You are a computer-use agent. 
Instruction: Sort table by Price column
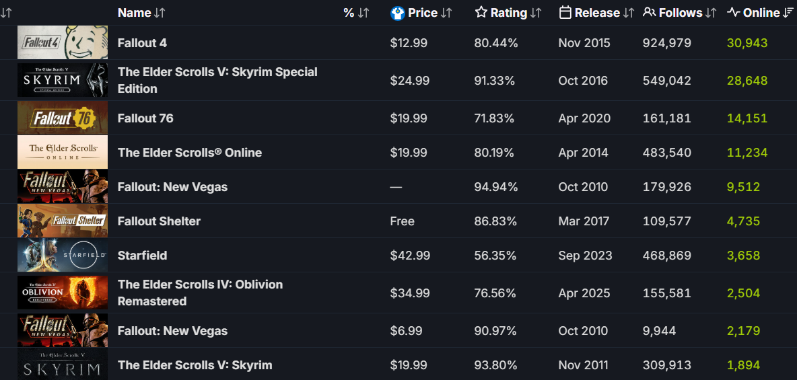[x=423, y=13]
